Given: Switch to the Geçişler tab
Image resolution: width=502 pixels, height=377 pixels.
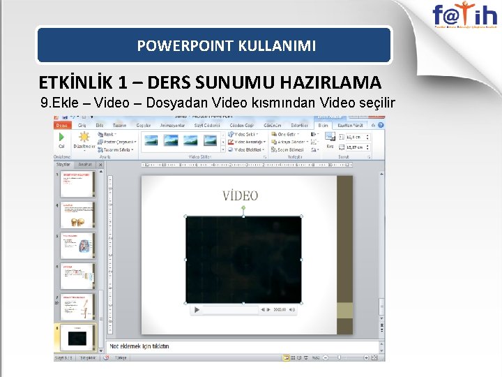Looking at the screenshot, I should [x=144, y=126].
